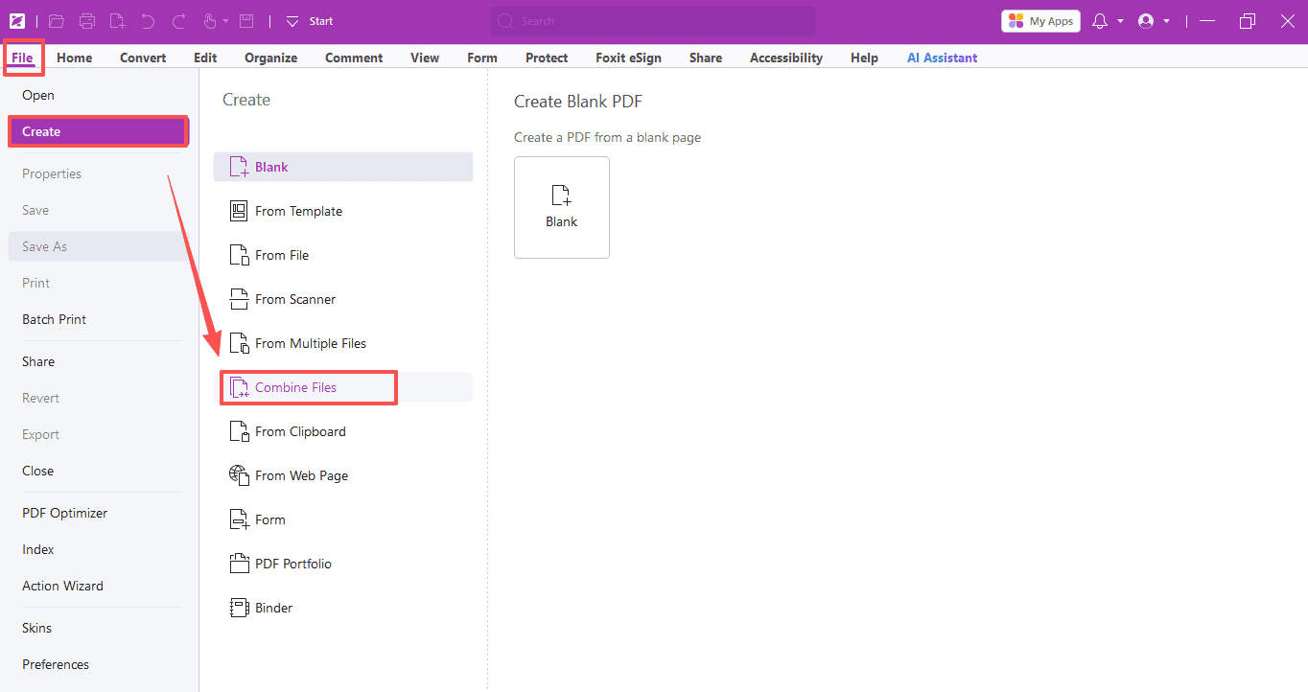Screen dimensions: 1308x692
Task: Click the new blank page icon in the title bar
Action: pyautogui.click(x=117, y=21)
